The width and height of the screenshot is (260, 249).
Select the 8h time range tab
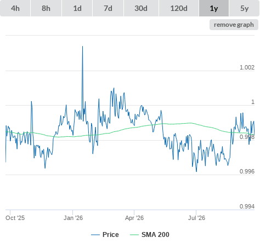[x=46, y=8]
